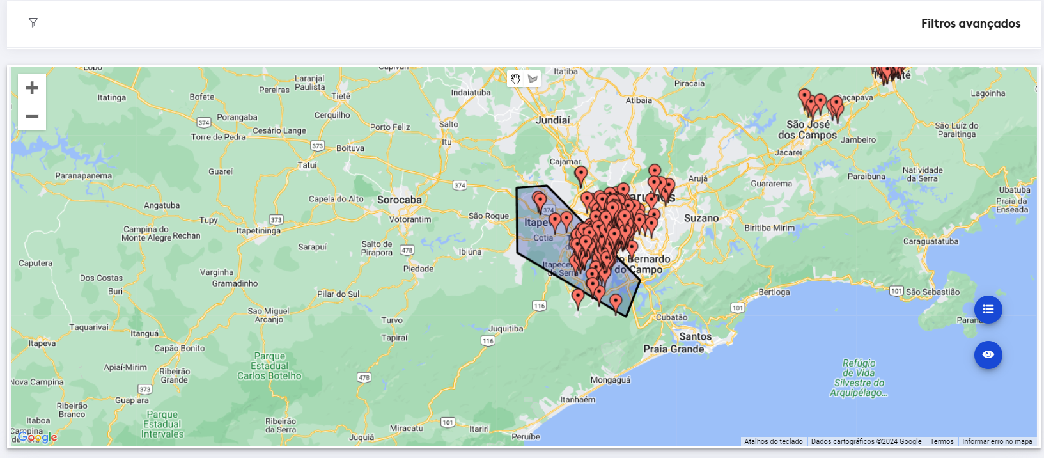Zoom in on the map
The height and width of the screenshot is (458, 1044).
pos(32,88)
